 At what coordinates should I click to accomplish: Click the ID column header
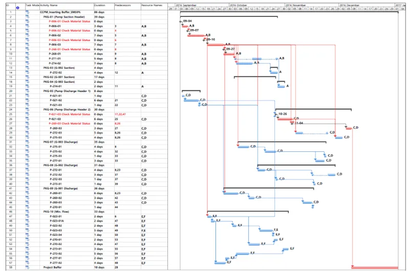[x=11, y=6]
